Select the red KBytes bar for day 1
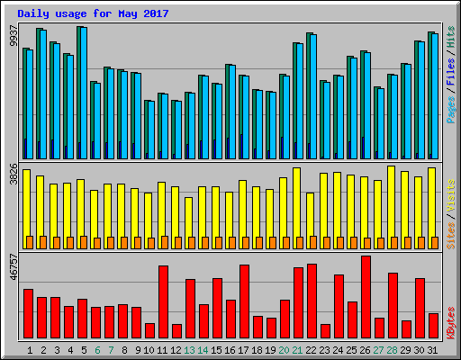 point(28,314)
